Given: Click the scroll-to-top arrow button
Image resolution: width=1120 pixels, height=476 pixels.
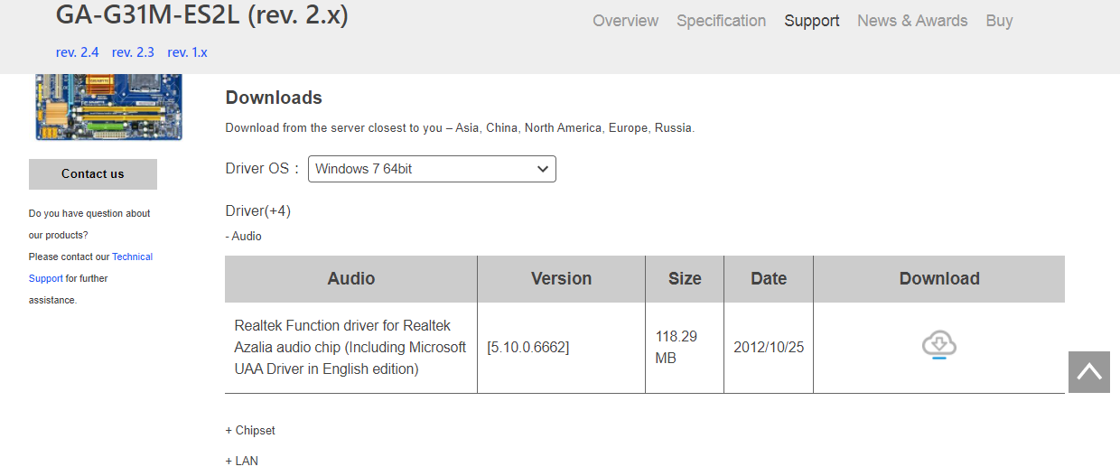Looking at the screenshot, I should click(x=1088, y=371).
